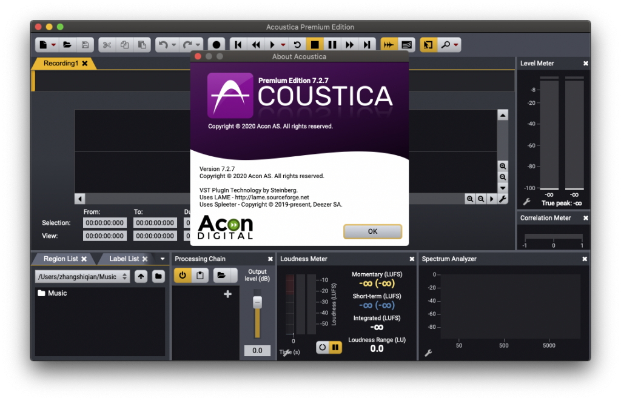Move the waveform view down with the down arrow

tap(503, 188)
